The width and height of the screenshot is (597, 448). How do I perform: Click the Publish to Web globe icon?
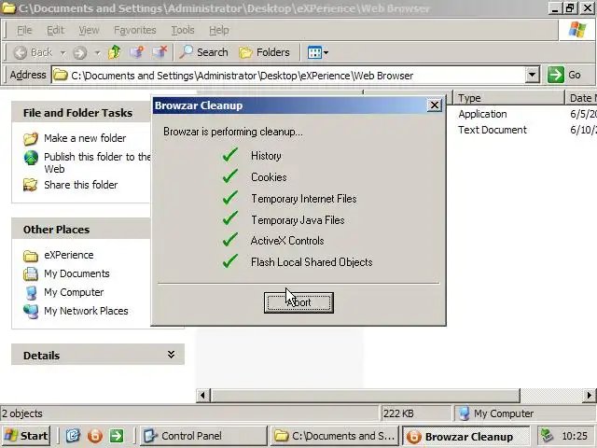pyautogui.click(x=31, y=158)
